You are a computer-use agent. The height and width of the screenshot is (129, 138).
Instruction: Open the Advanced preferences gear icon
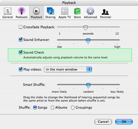[x=90, y=11]
